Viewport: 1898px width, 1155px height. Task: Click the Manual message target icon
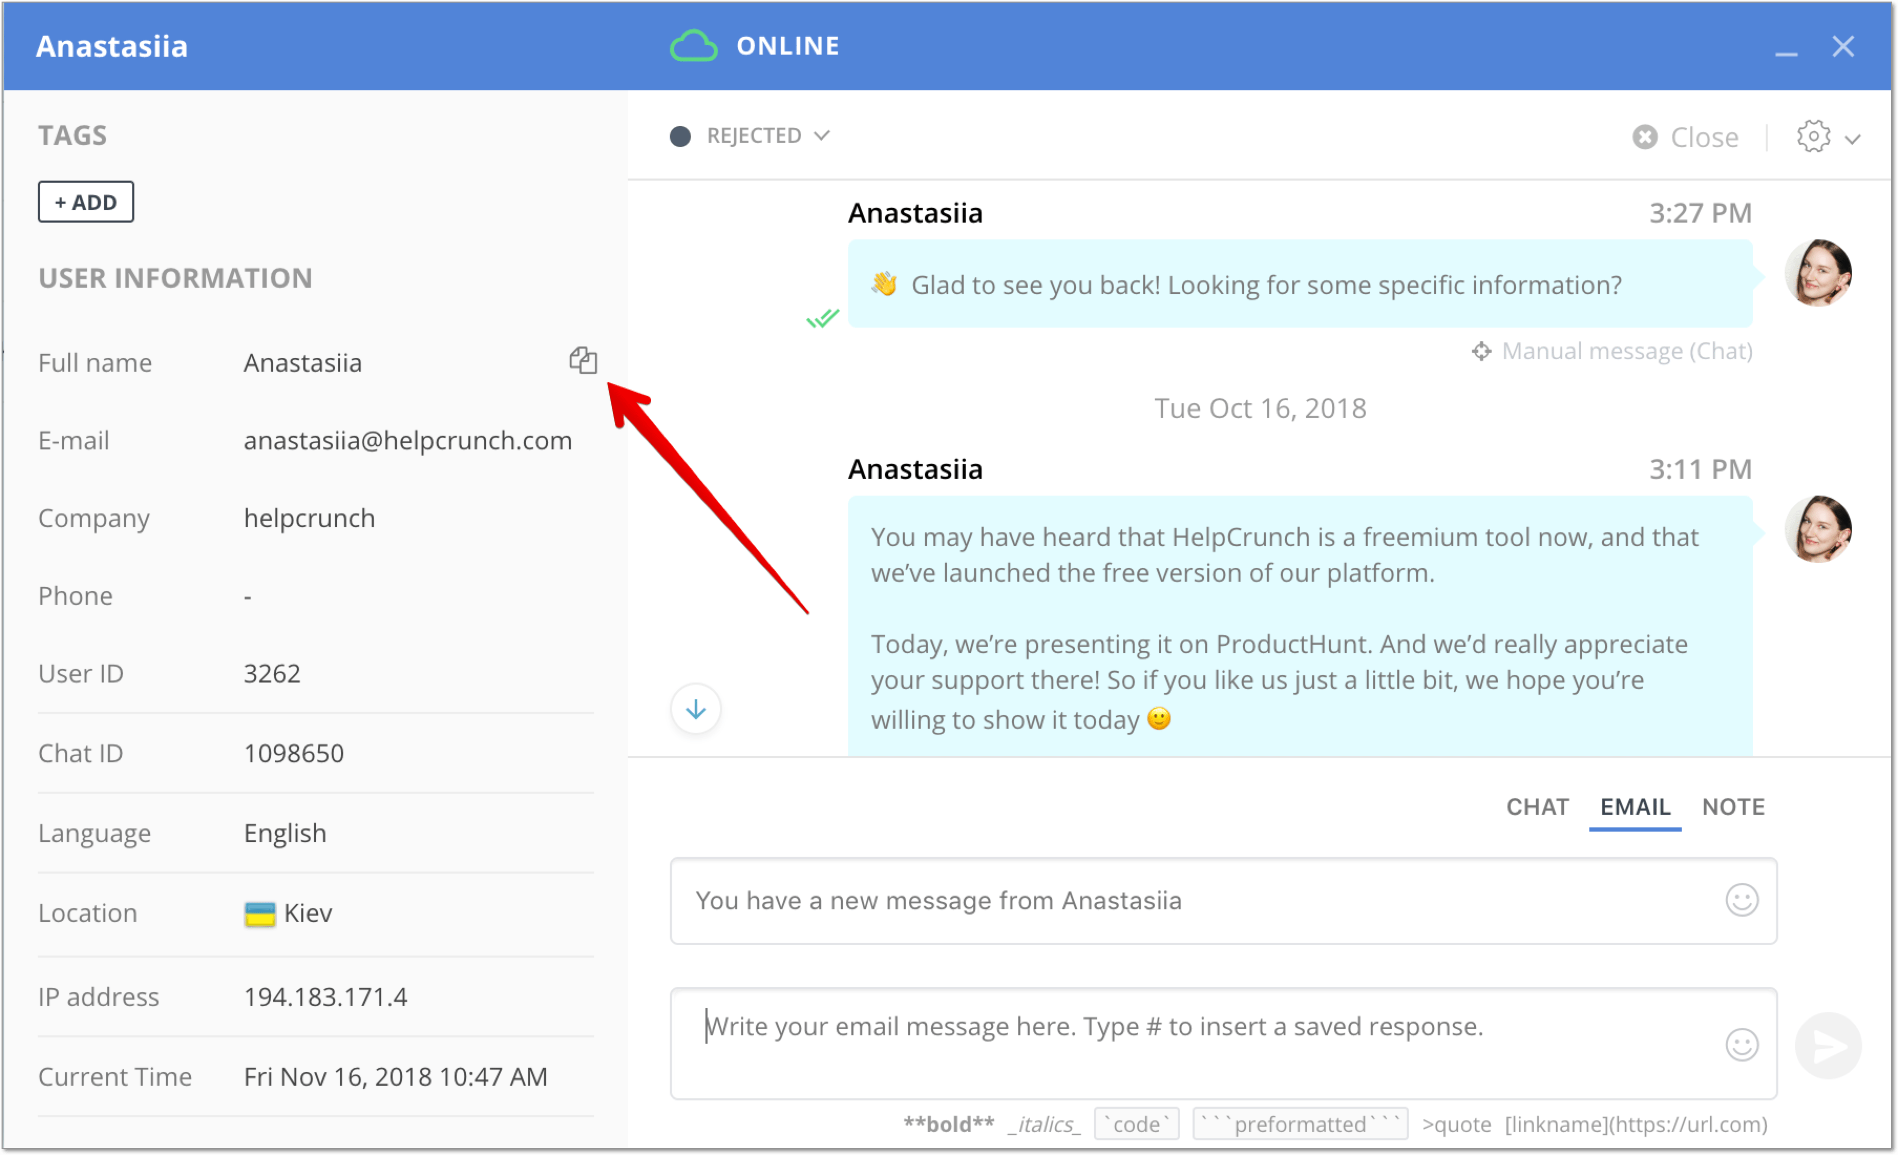(1481, 351)
